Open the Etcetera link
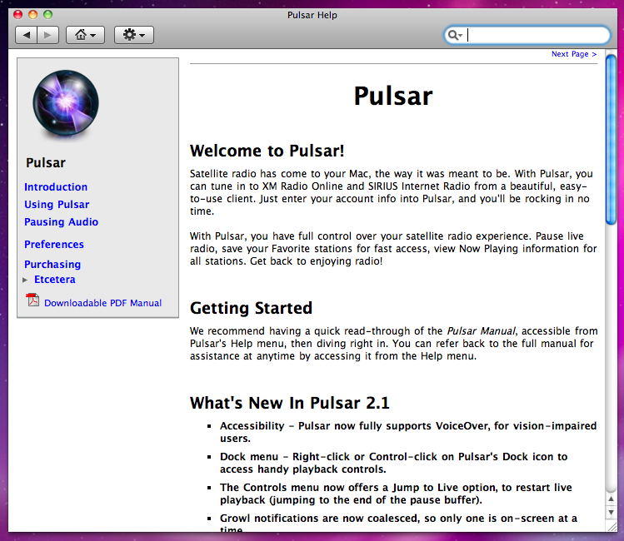 point(54,280)
